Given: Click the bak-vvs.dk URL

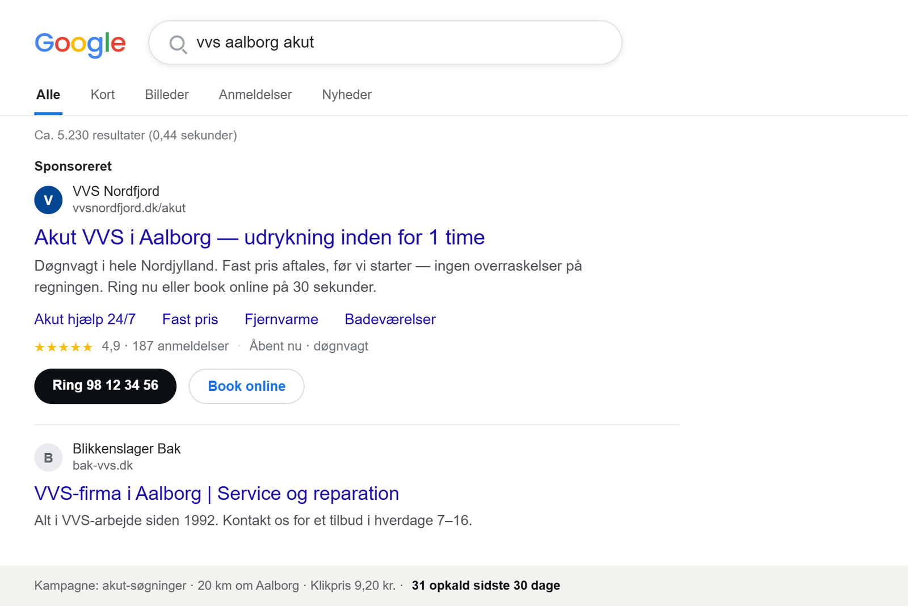Looking at the screenshot, I should [x=103, y=465].
